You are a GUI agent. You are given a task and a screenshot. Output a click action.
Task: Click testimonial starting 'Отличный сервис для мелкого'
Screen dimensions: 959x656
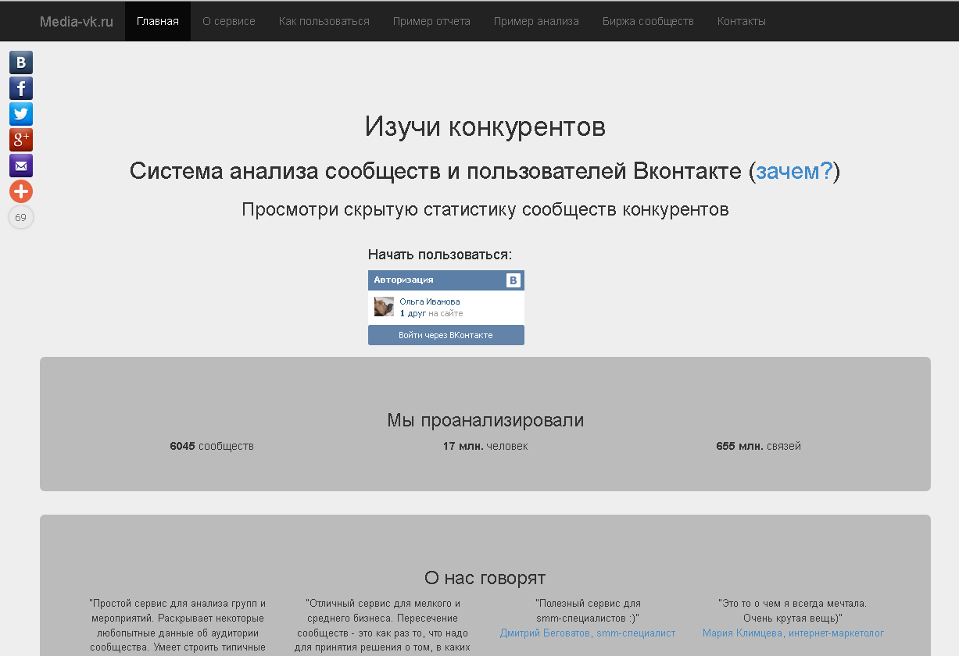coord(382,626)
